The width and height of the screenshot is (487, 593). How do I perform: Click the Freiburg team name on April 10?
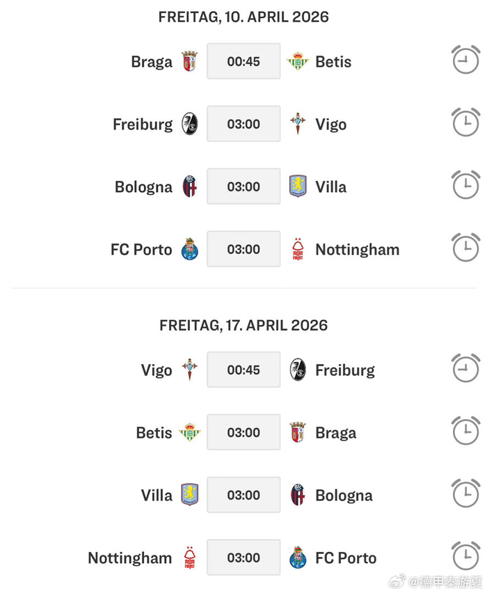tap(143, 124)
